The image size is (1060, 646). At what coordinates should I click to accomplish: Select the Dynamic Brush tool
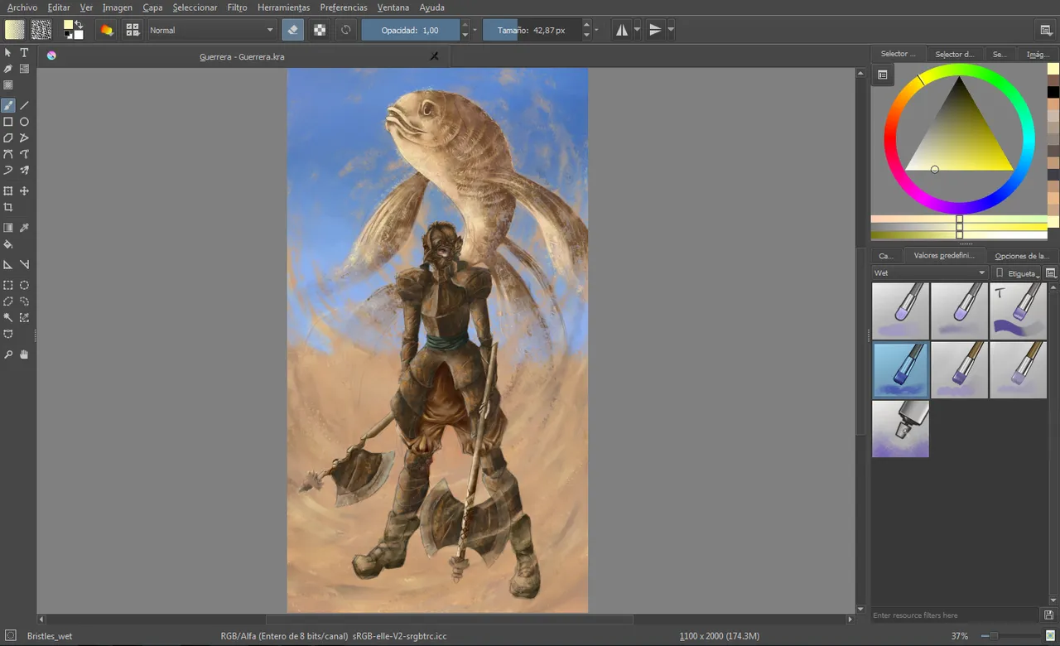click(x=8, y=171)
